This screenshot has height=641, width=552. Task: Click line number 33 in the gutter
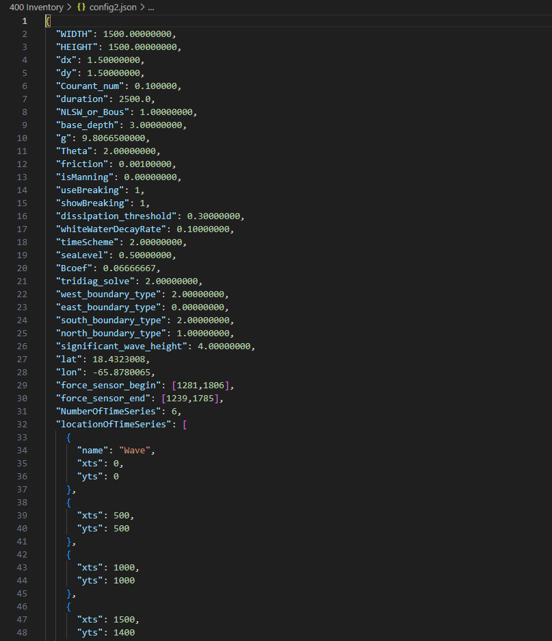pos(22,438)
